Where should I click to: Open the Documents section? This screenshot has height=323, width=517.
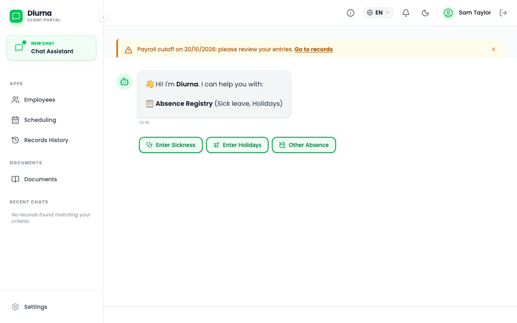click(x=52, y=179)
